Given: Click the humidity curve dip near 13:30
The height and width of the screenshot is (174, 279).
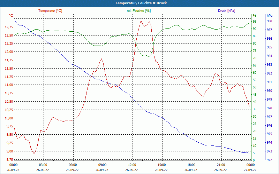Looking at the screenshot, I should point(149,57).
